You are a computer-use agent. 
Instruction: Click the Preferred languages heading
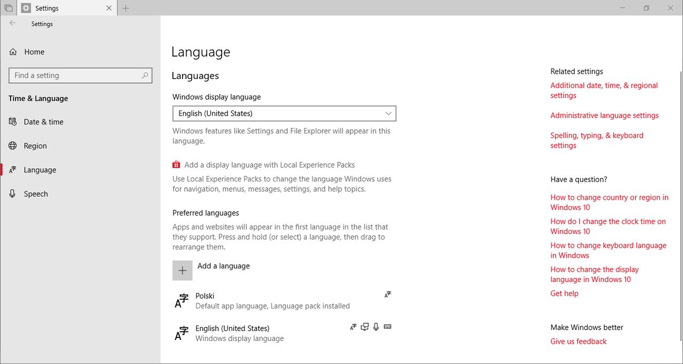click(205, 213)
